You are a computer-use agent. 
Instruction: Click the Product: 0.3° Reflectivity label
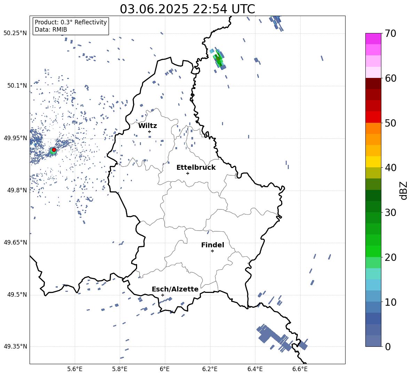(71, 22)
